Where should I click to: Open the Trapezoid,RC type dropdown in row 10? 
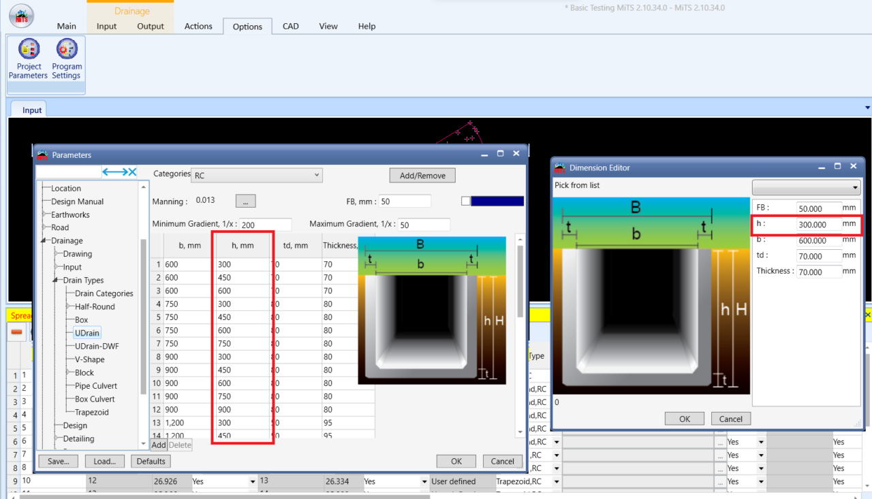pos(556,481)
